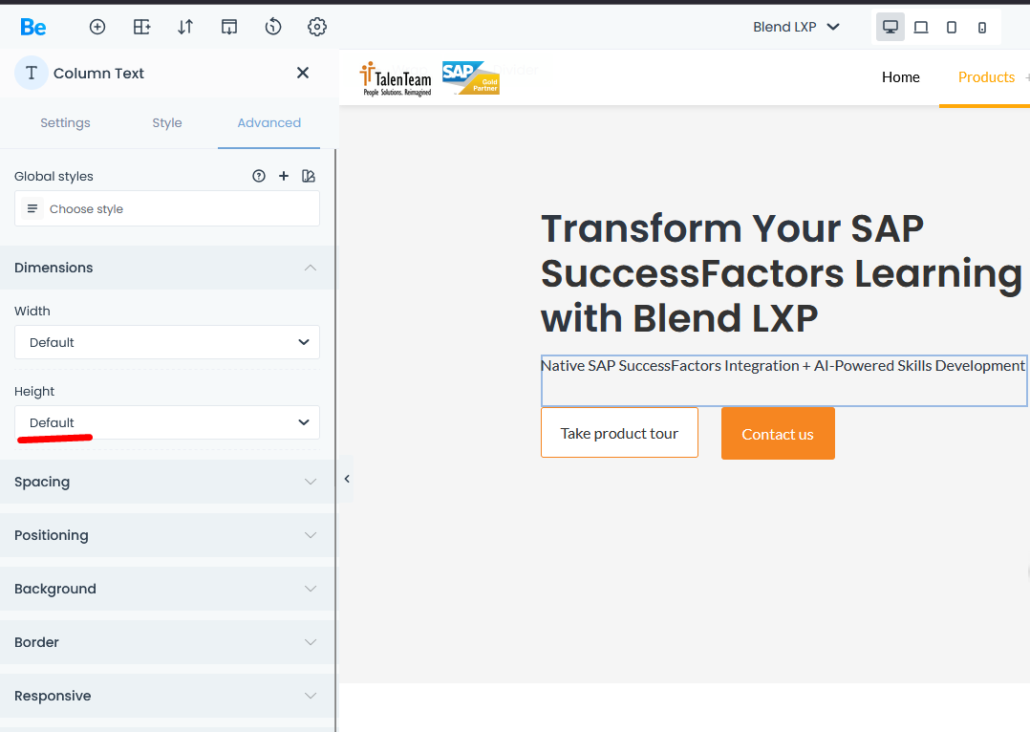Click the Choose style input field
This screenshot has height=732, width=1030.
167,208
